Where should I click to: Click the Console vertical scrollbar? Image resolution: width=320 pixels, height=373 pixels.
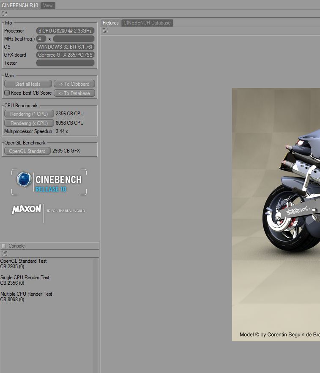(96, 315)
